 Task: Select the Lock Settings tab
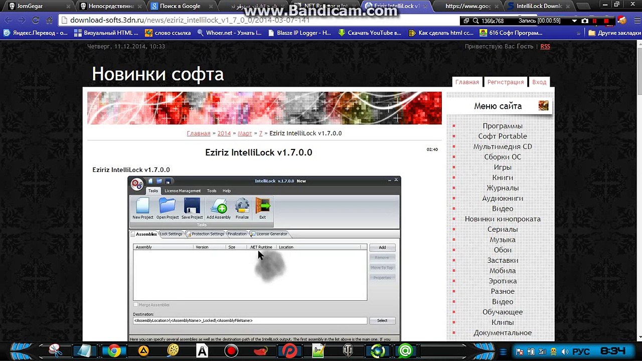point(171,234)
